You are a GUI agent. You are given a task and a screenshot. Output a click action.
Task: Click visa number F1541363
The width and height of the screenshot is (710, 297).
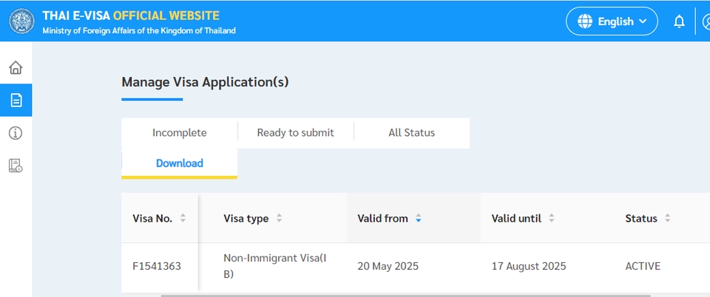click(x=156, y=266)
